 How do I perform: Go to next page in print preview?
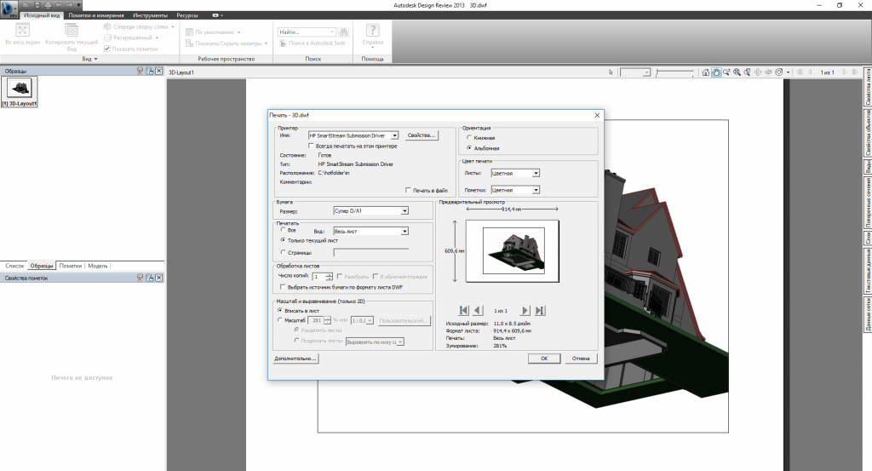click(x=525, y=310)
